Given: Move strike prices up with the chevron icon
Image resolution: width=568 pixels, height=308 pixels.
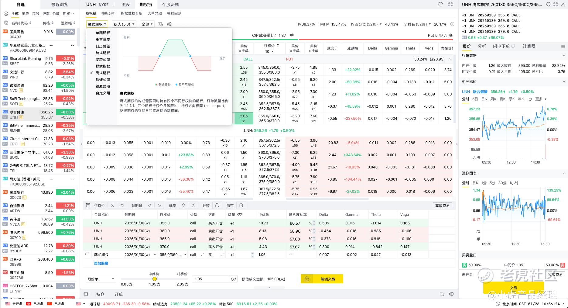Looking at the screenshot, I should pos(112,205).
